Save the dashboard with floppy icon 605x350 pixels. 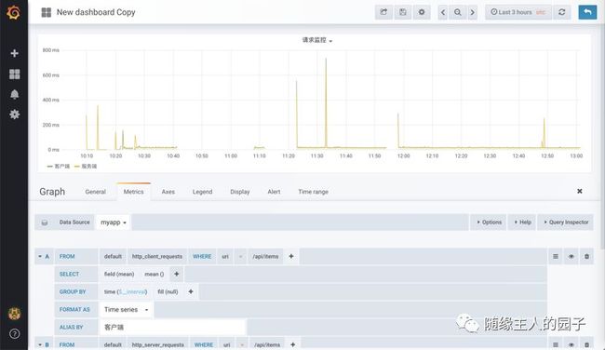point(402,12)
